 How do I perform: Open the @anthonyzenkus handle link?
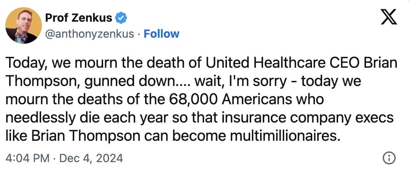coord(89,34)
